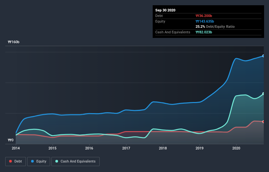The height and width of the screenshot is (172, 269).
Task: Toggle the Equity legend button
Action: point(39,162)
